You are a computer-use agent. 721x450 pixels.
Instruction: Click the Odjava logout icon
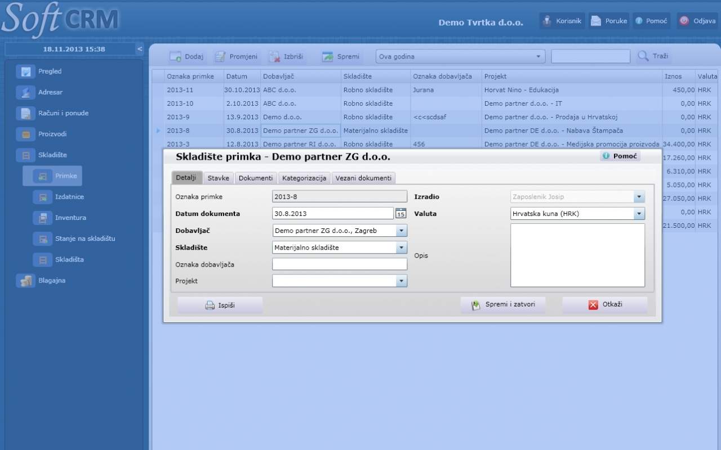coord(684,21)
